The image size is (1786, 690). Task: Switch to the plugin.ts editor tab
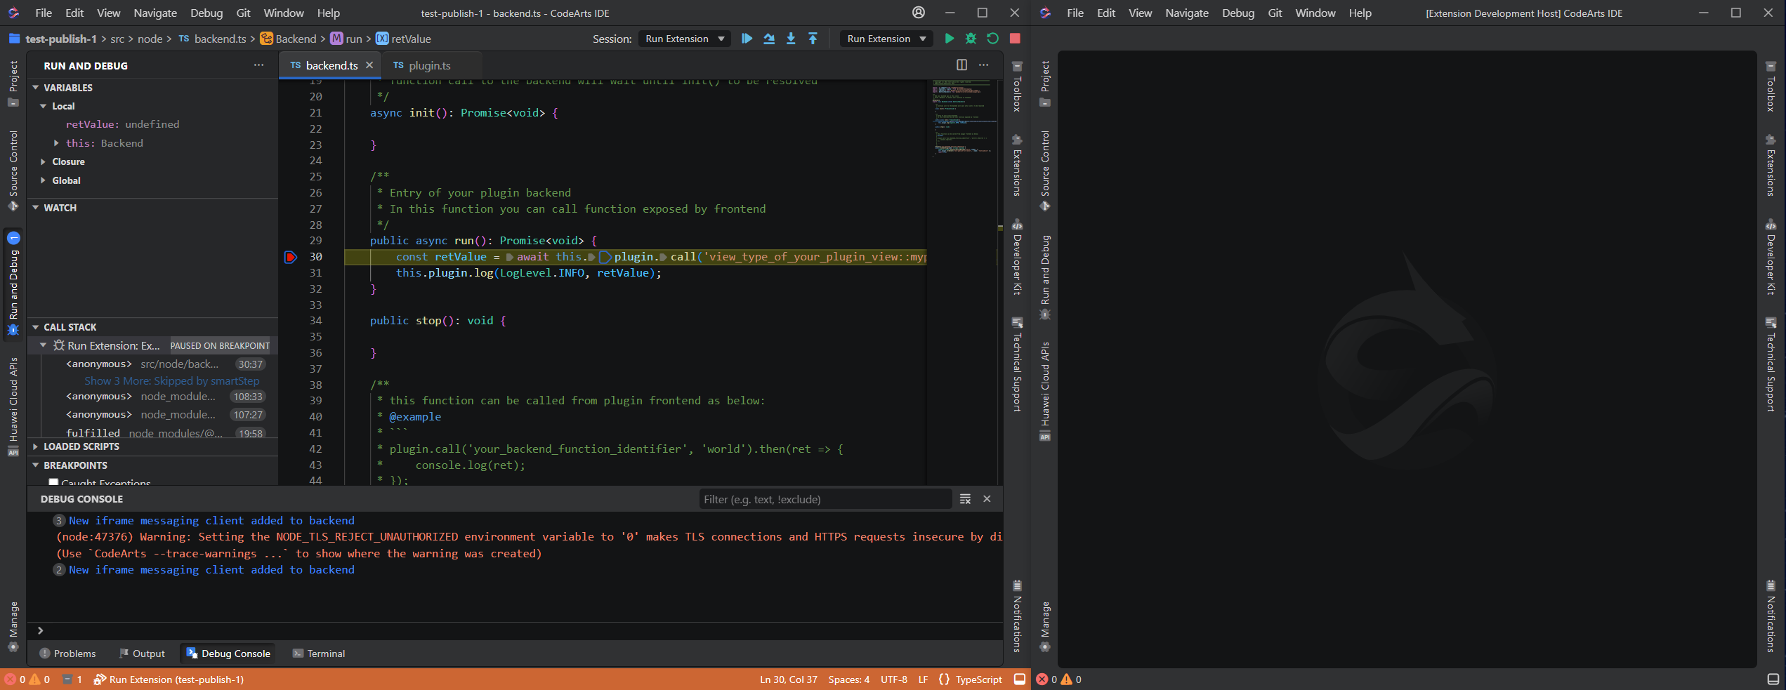(428, 65)
